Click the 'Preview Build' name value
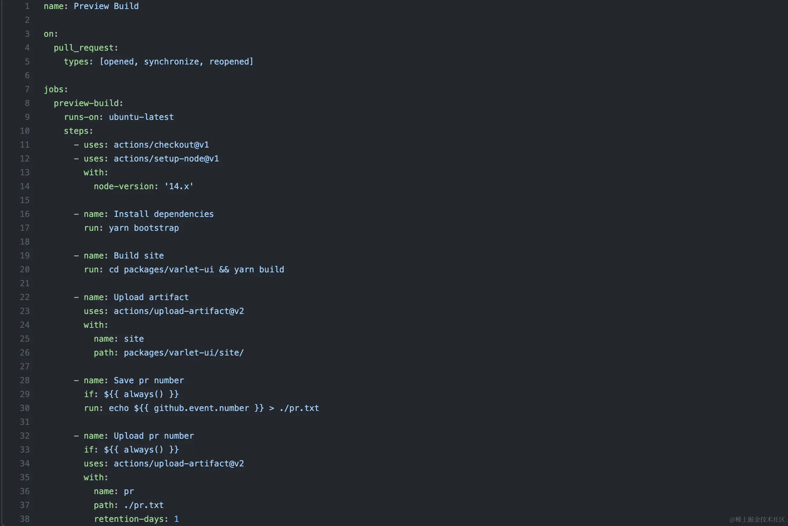788x526 pixels. point(106,6)
